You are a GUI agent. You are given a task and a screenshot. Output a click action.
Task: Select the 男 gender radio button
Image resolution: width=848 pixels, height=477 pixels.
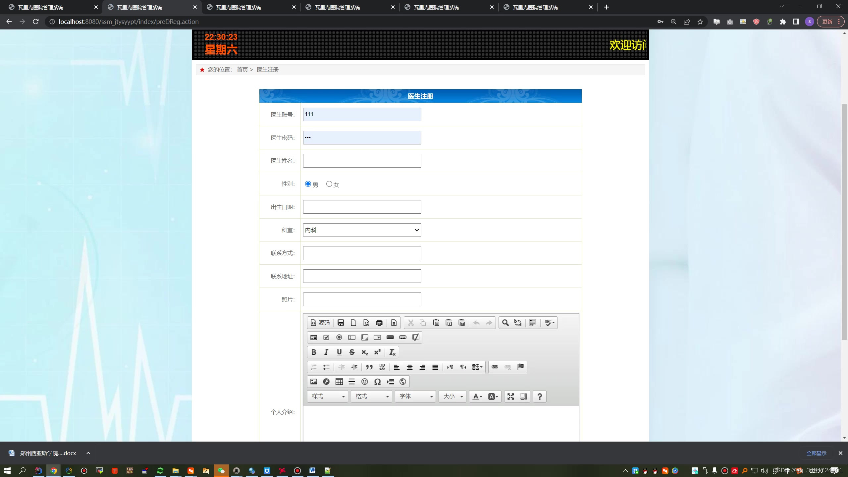308,184
